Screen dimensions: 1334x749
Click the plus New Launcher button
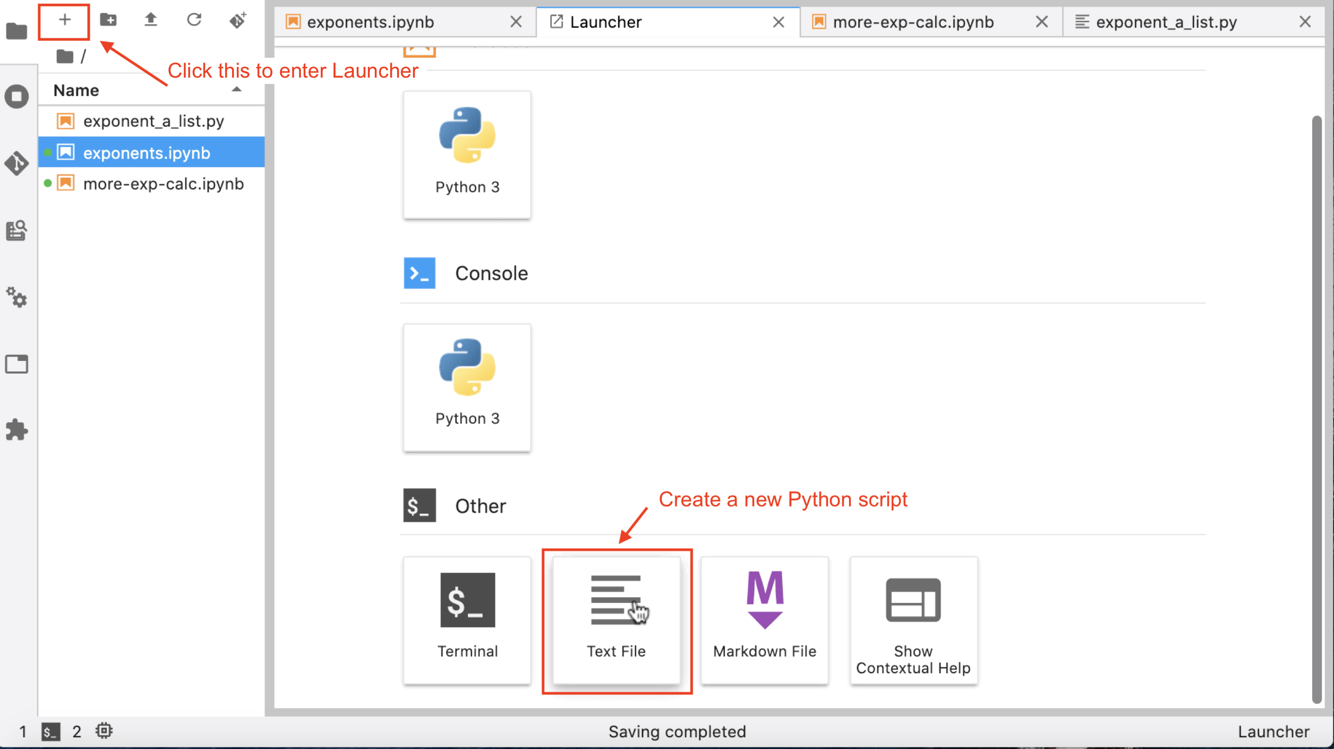click(x=64, y=21)
